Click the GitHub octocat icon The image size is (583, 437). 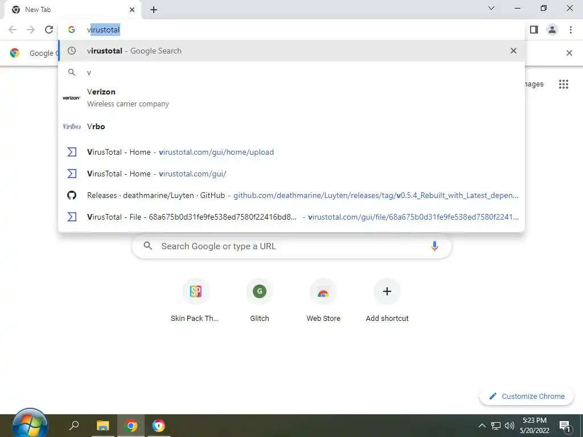(72, 195)
